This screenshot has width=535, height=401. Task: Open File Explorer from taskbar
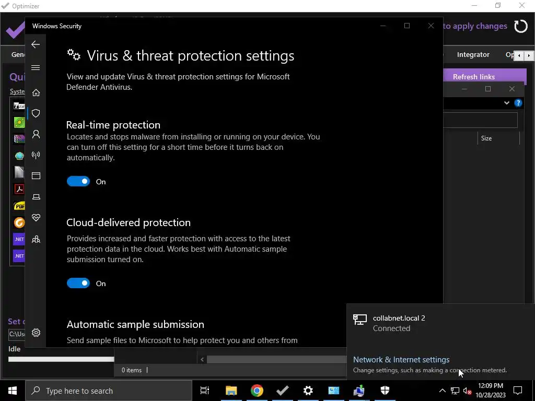231,391
